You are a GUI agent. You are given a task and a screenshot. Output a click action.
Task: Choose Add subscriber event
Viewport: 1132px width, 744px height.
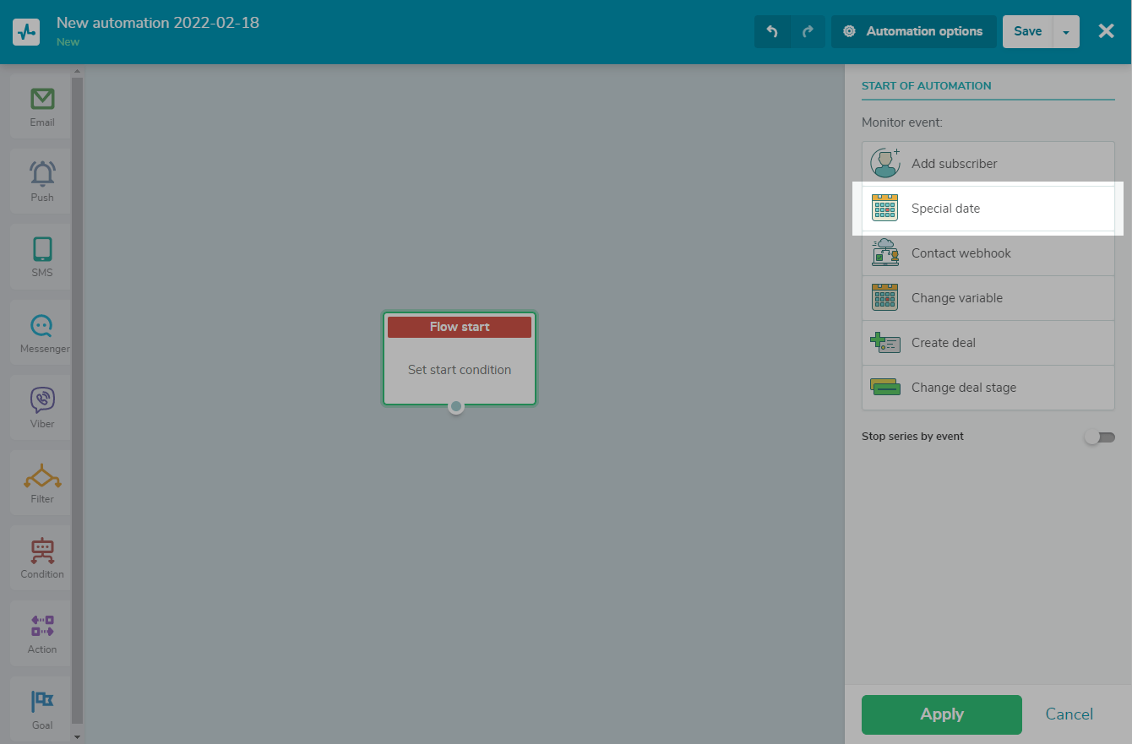pyautogui.click(x=988, y=164)
